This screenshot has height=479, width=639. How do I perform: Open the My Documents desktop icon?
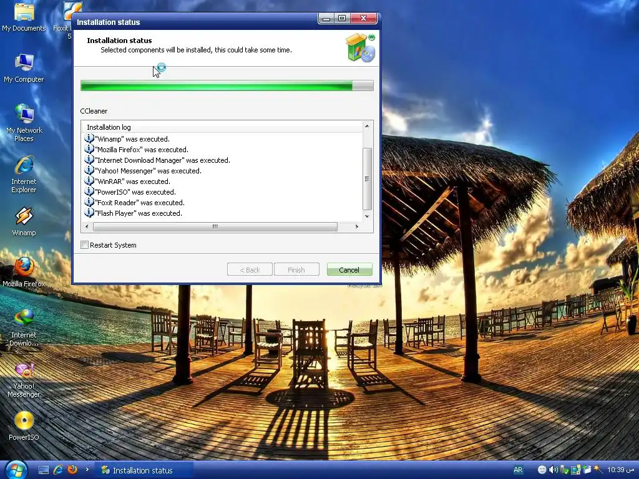point(24,17)
